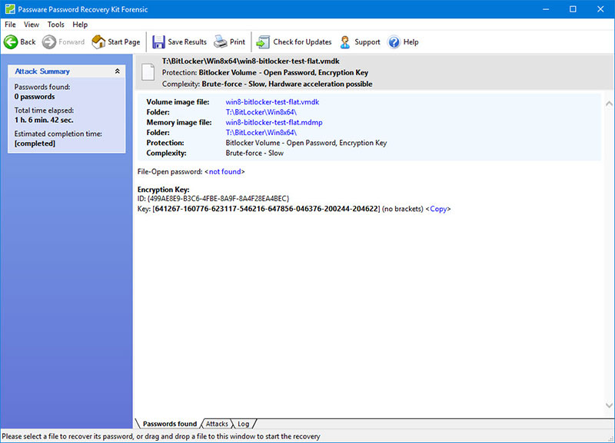Click the bold BitLocker recovery key string

(266, 209)
